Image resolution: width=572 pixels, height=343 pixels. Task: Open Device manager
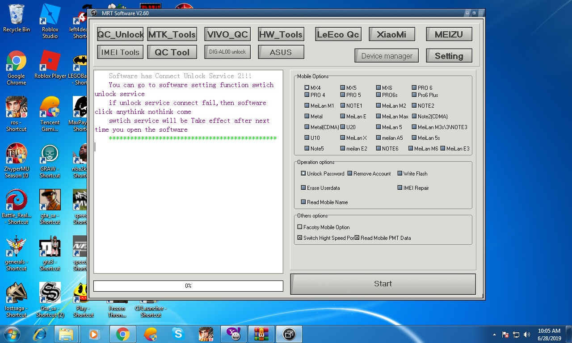387,56
